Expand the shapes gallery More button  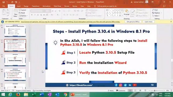tap(122, 16)
